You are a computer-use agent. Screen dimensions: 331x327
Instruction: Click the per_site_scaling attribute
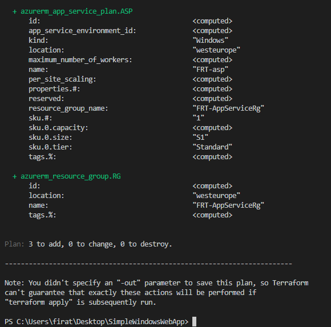(62, 79)
